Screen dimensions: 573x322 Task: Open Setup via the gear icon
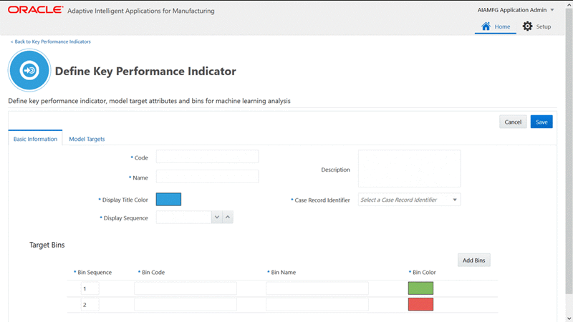(x=527, y=26)
